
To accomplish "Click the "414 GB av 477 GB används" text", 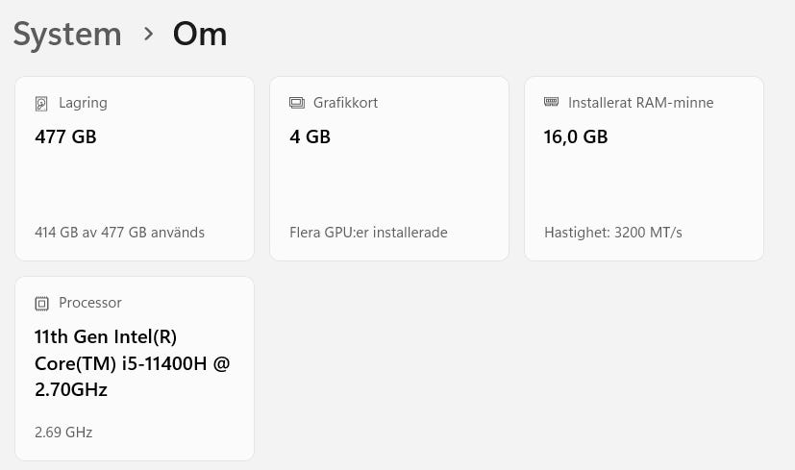I will tap(119, 233).
